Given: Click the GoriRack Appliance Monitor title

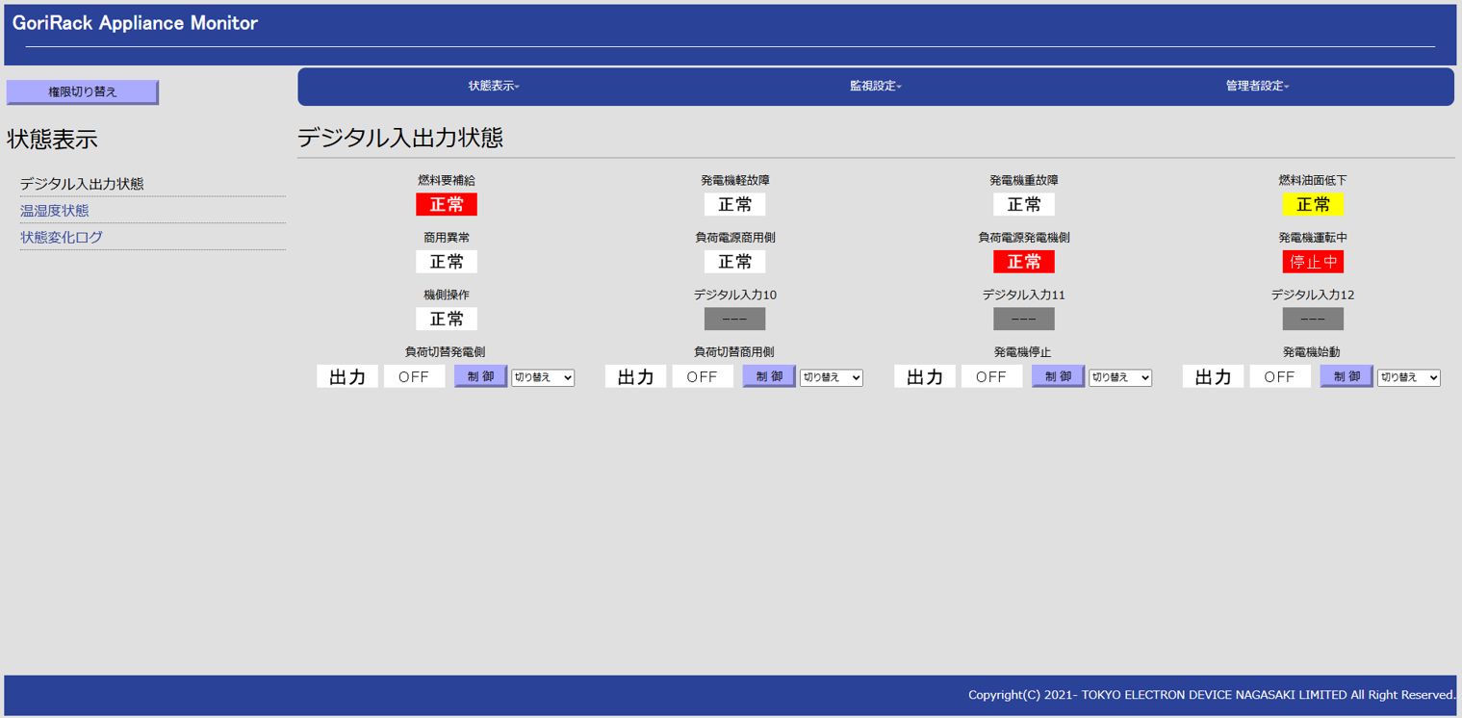Looking at the screenshot, I should tap(136, 23).
